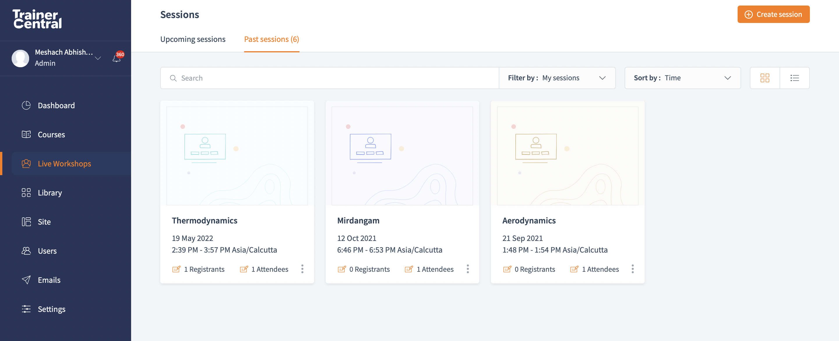The height and width of the screenshot is (341, 839).
Task: View 1 Registrants for Thermodynamics
Action: pos(204,269)
